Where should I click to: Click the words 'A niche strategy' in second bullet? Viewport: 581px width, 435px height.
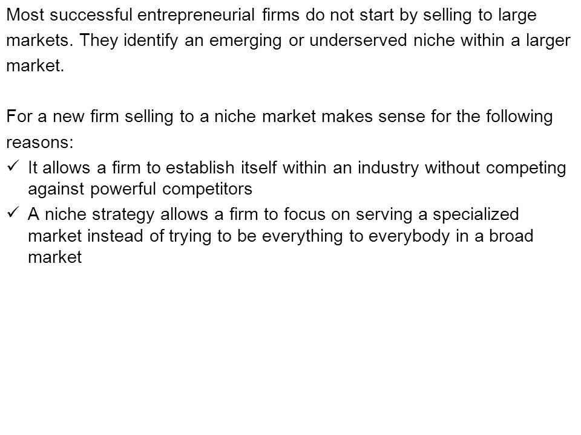pyautogui.click(x=91, y=215)
